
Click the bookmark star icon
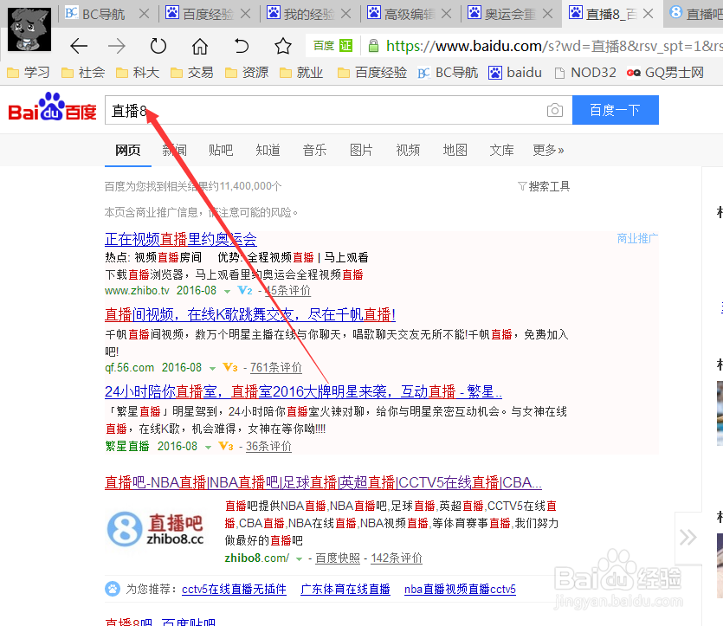point(281,46)
